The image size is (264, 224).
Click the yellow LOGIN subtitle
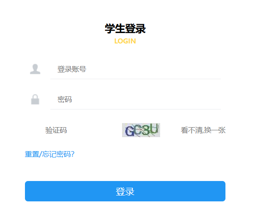coord(125,41)
